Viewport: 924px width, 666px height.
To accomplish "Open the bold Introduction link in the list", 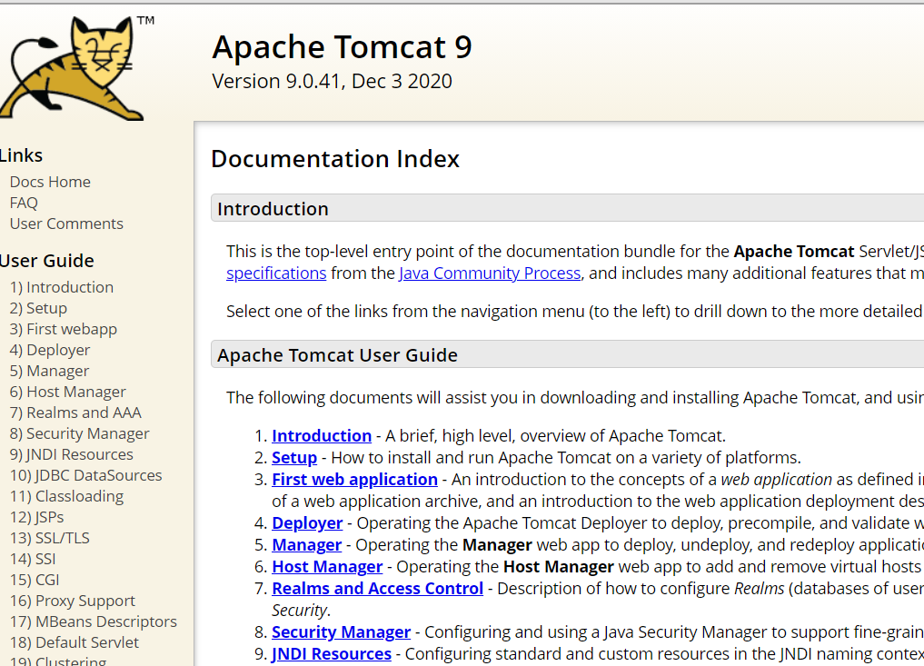I will [322, 435].
